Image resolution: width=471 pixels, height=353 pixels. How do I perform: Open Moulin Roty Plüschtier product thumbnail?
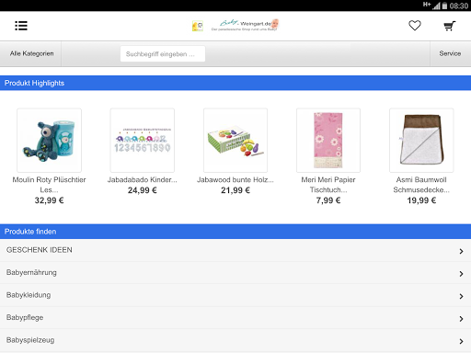pos(50,140)
